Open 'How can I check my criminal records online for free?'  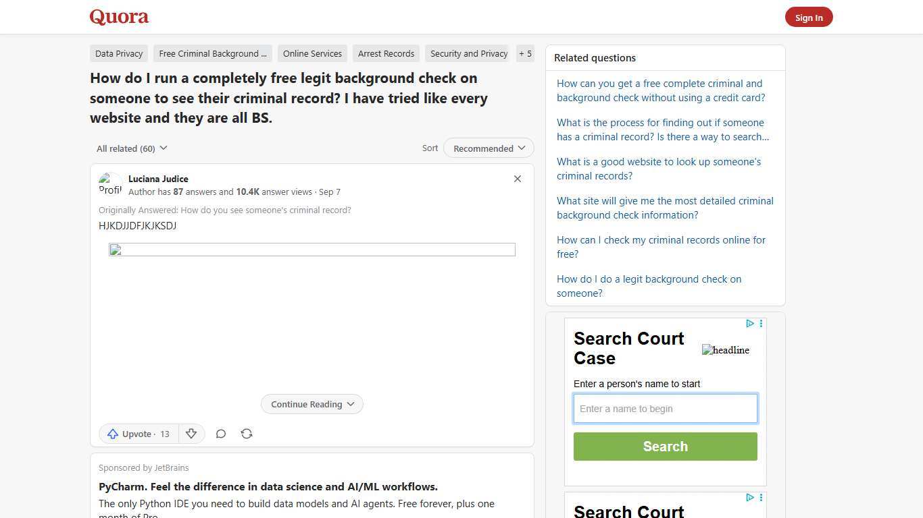pyautogui.click(x=661, y=247)
